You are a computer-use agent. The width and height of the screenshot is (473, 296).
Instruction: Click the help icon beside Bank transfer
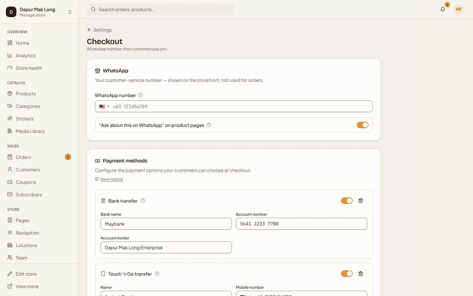pos(143,201)
